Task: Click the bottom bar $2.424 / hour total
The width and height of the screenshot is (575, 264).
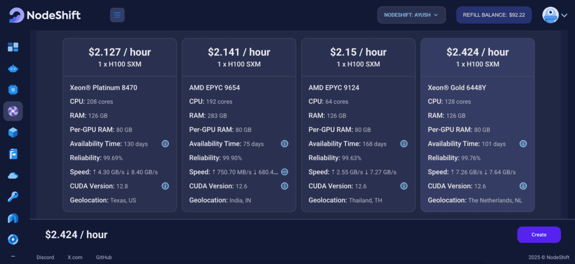Action: (x=76, y=235)
